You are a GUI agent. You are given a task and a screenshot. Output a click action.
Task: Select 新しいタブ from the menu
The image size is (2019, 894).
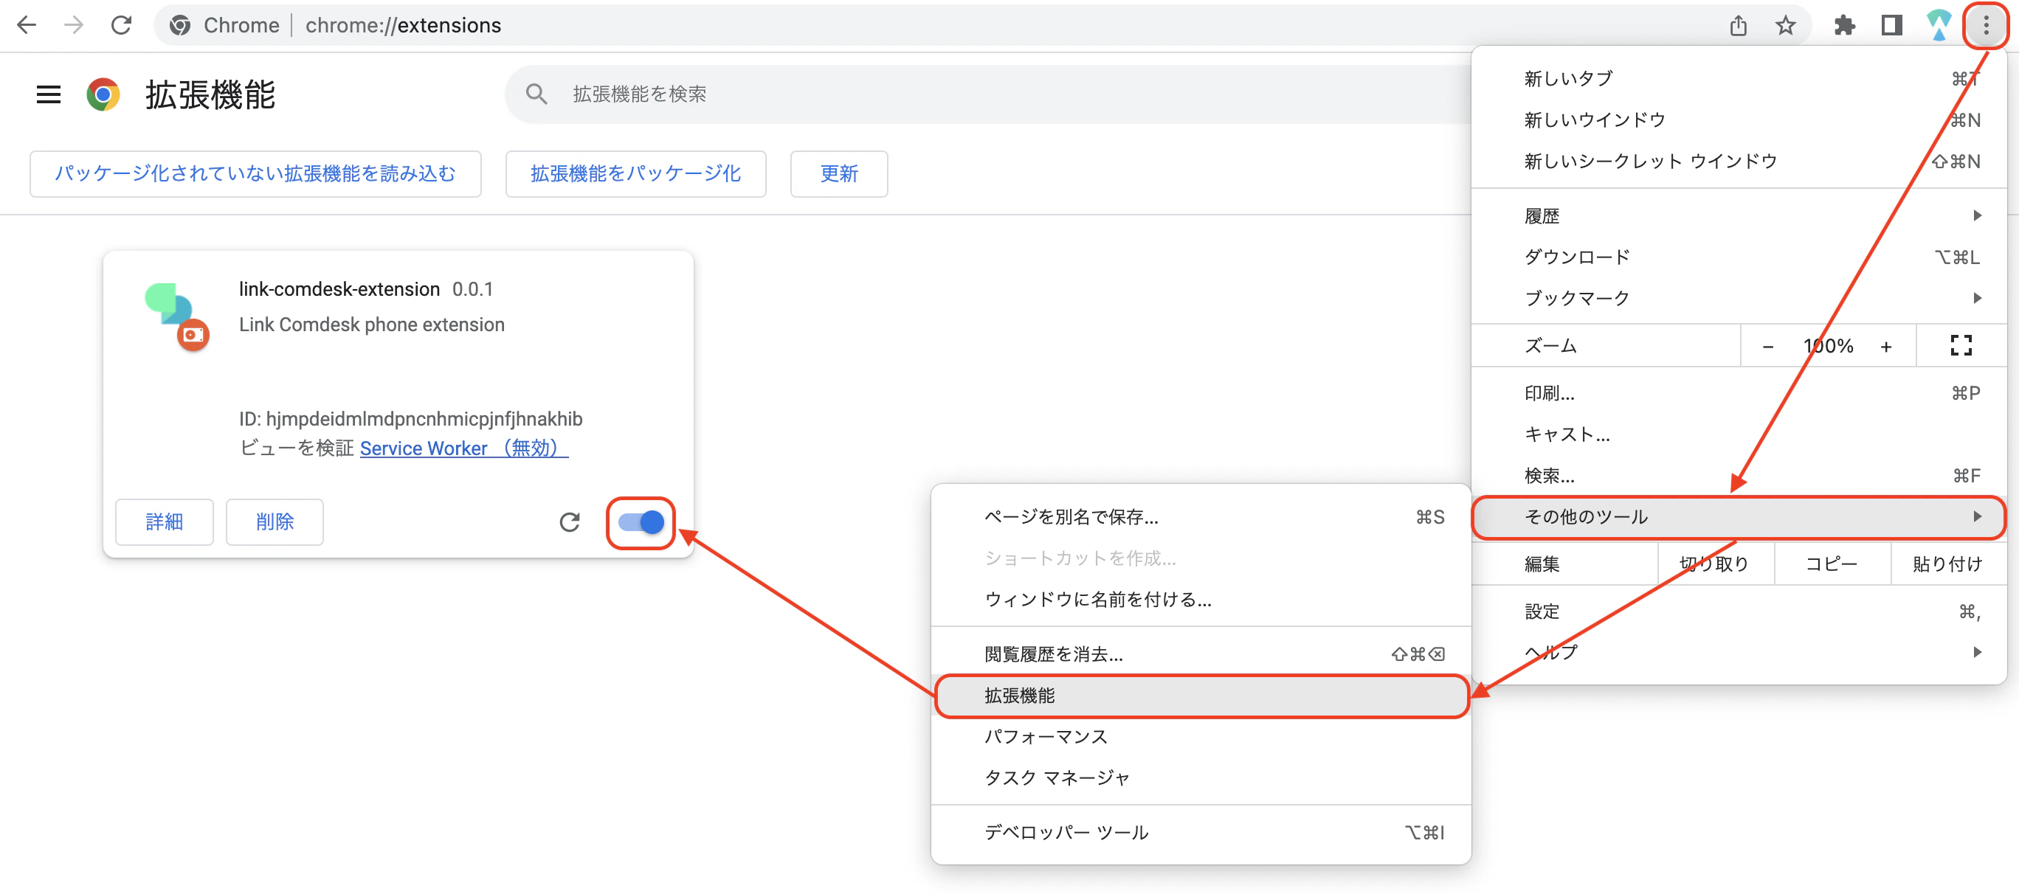click(1739, 78)
